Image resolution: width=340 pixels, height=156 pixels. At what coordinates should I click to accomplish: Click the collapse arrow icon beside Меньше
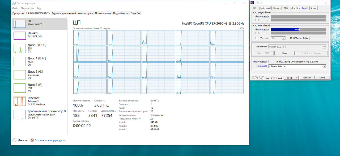[x=14, y=140]
